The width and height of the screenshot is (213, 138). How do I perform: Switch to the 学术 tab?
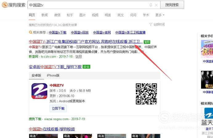(x=146, y=15)
